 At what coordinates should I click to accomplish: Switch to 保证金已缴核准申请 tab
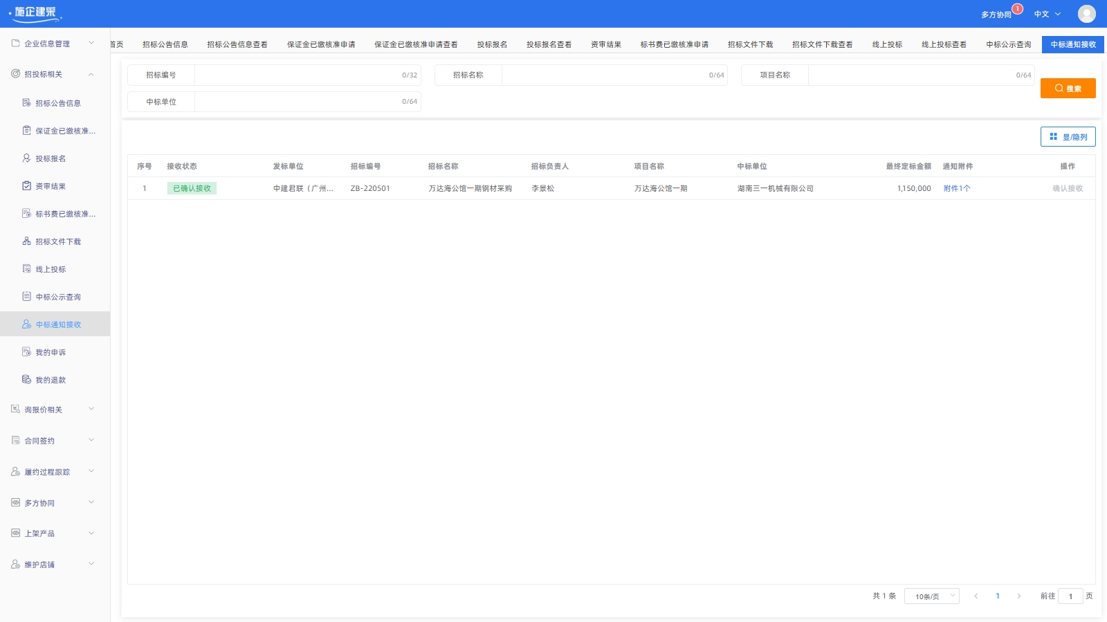(x=321, y=44)
